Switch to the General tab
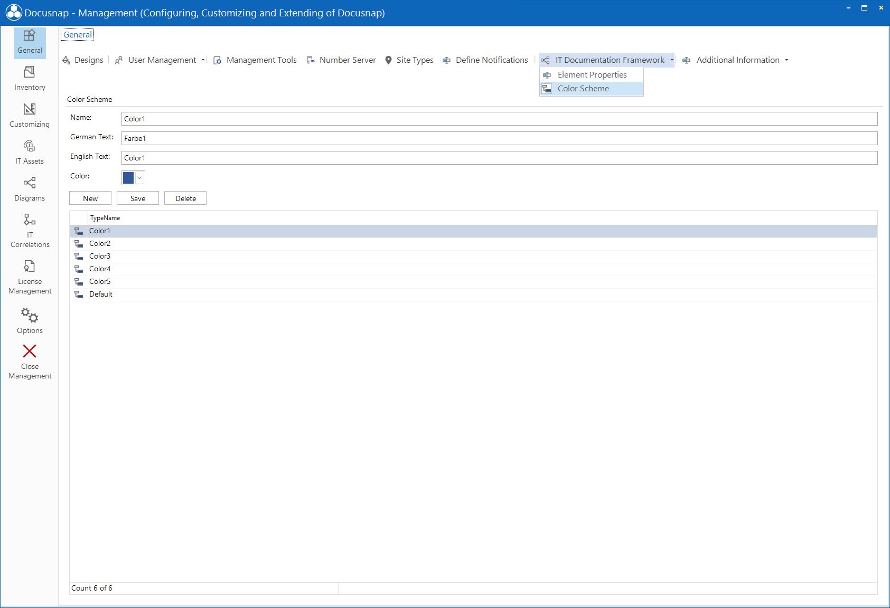Image resolution: width=890 pixels, height=608 pixels. click(x=77, y=35)
